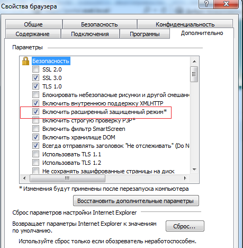Click the horizontal scrollbar thumb

coord(67,178)
